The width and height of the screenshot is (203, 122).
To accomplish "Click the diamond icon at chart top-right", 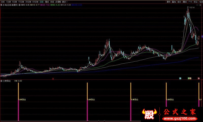I will [x=197, y=5].
